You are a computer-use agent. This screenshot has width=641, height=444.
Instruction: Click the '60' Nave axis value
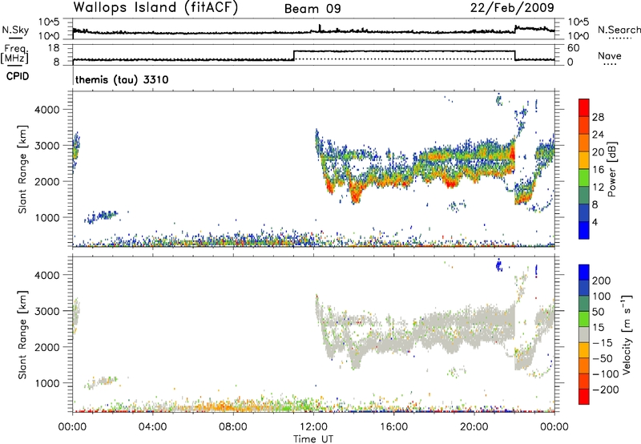pyautogui.click(x=573, y=48)
